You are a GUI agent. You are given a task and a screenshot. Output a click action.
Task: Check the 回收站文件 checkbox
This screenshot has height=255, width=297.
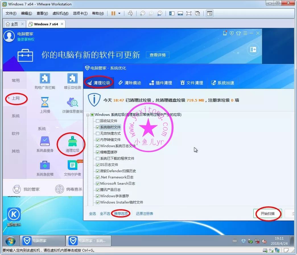[x=98, y=121]
